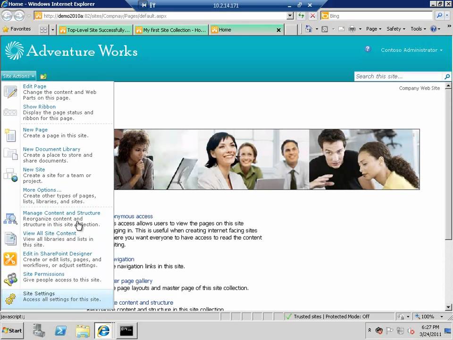Open PowerShell from the taskbar

tap(60, 331)
